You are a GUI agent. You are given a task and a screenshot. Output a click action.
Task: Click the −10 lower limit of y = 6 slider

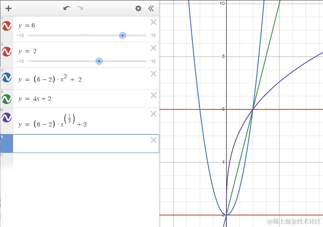(x=20, y=35)
